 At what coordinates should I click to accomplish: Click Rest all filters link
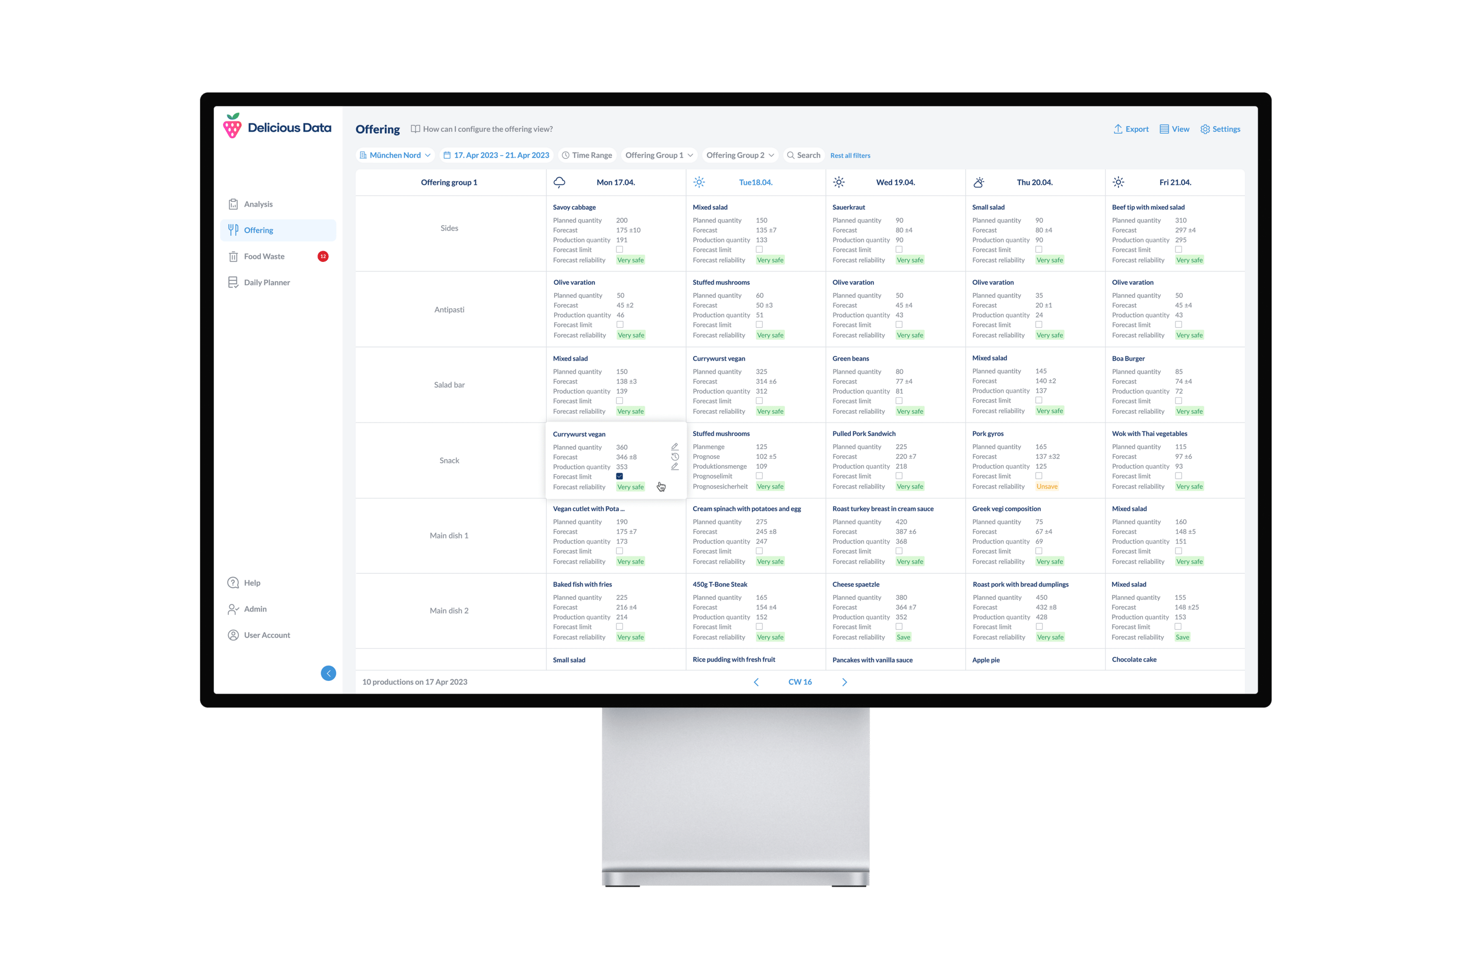click(x=850, y=156)
